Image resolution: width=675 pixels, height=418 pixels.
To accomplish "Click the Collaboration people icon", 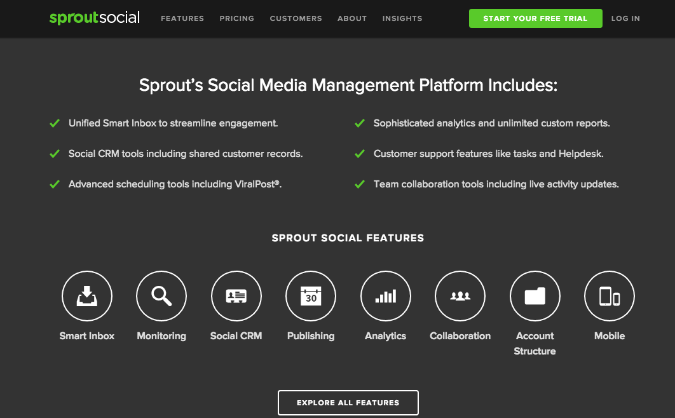I will coord(460,296).
